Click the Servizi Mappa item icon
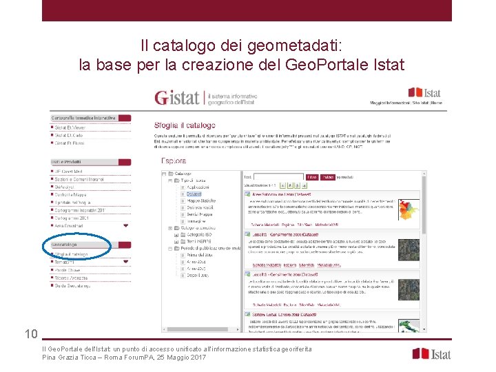The width and height of the screenshot is (496, 372). click(x=183, y=214)
